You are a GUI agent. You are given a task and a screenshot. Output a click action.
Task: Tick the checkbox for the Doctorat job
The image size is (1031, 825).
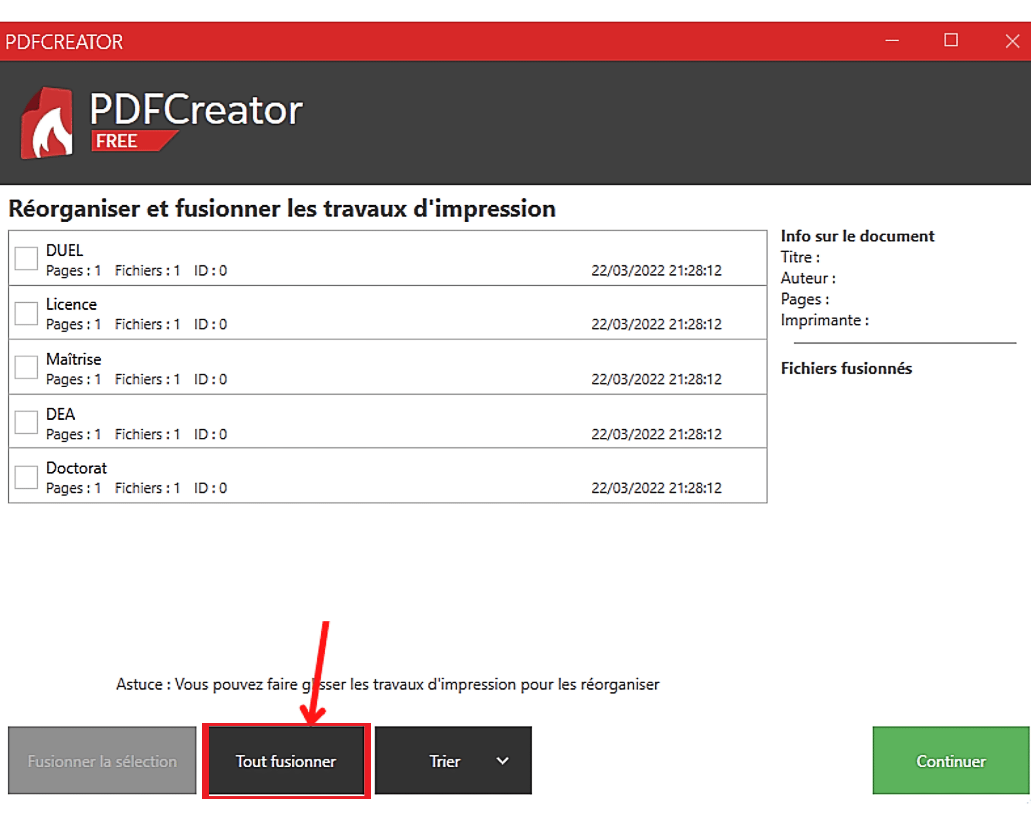26,476
